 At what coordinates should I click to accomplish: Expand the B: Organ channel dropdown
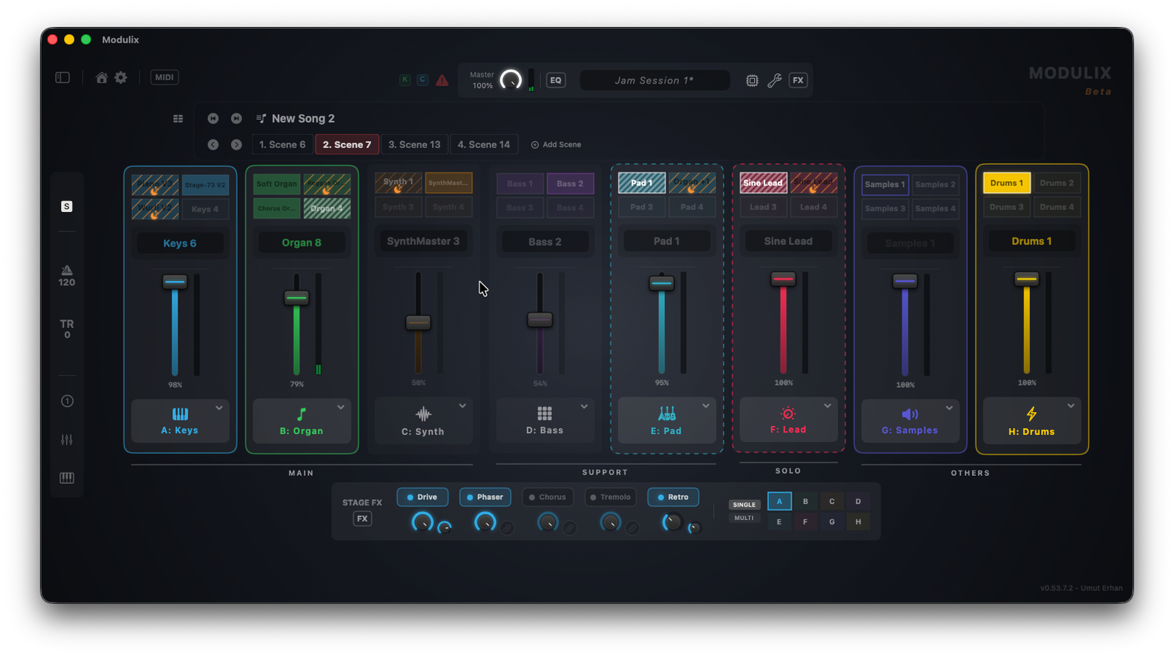(341, 407)
